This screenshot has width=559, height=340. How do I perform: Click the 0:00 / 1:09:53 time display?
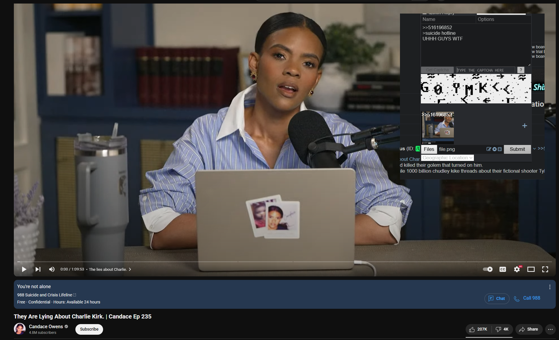(72, 269)
